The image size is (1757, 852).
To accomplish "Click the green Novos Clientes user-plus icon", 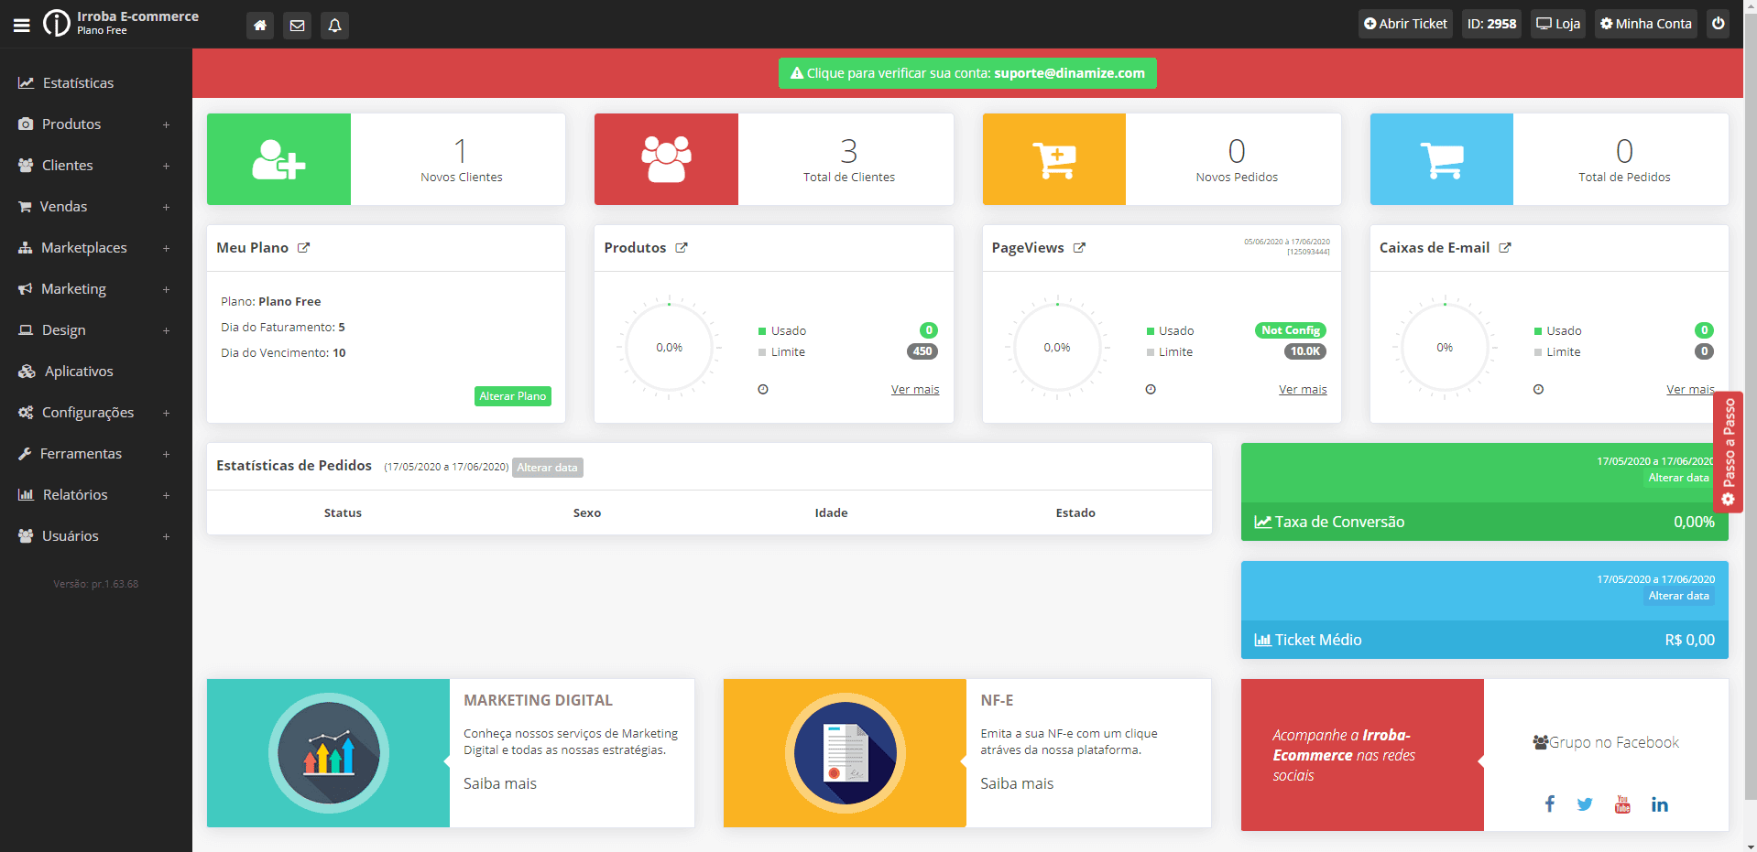I will (x=278, y=159).
